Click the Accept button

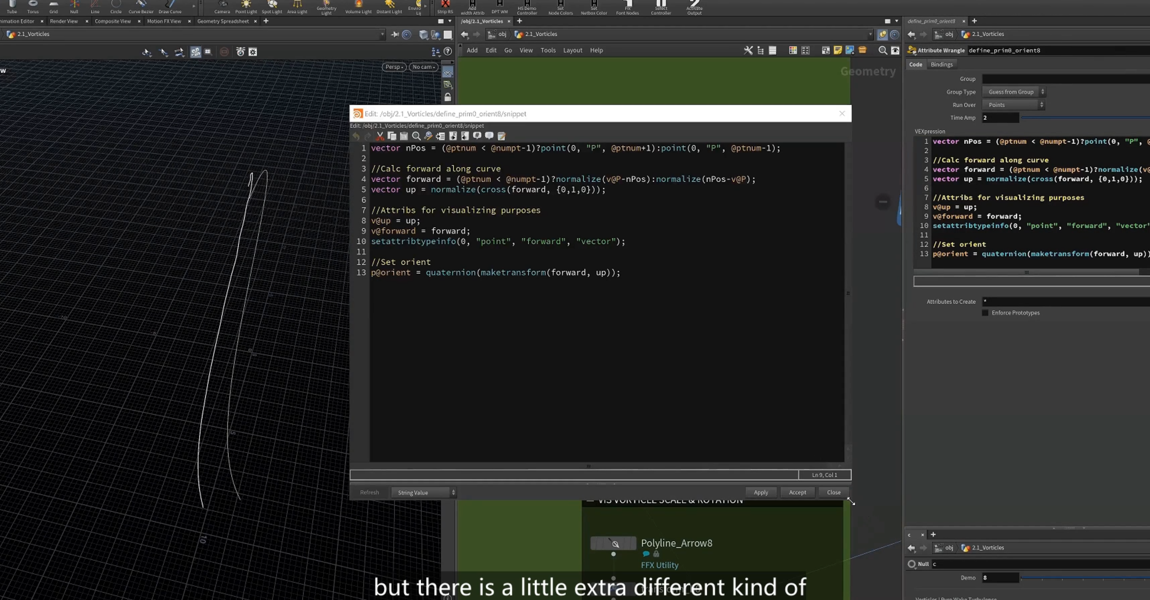point(797,493)
